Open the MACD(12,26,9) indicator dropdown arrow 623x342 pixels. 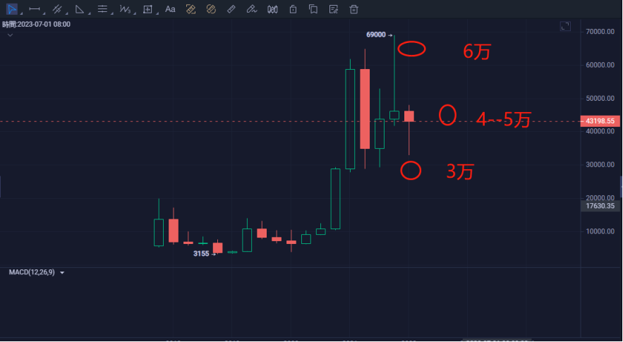(x=62, y=272)
